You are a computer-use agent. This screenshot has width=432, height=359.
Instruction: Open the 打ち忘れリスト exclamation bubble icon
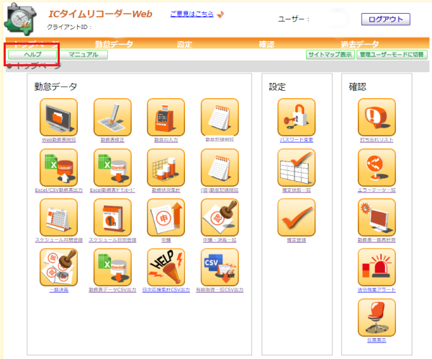point(377,118)
